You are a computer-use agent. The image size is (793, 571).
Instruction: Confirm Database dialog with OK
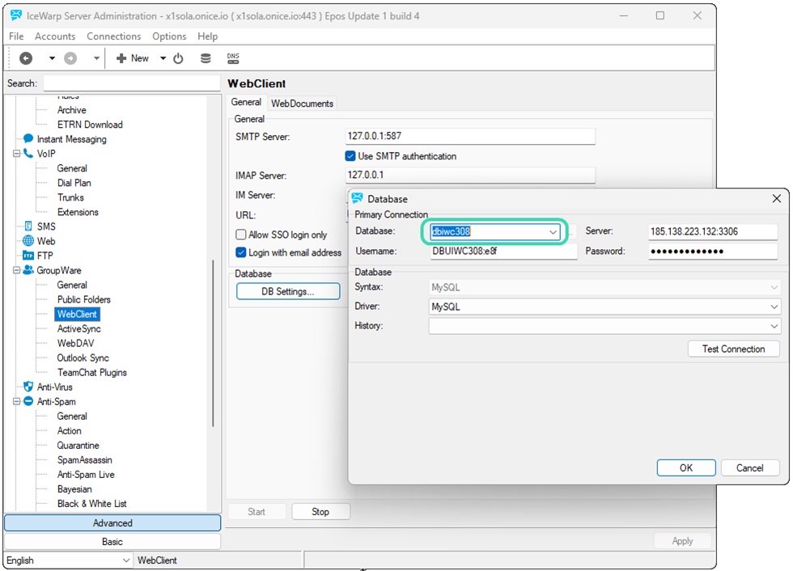(x=686, y=468)
